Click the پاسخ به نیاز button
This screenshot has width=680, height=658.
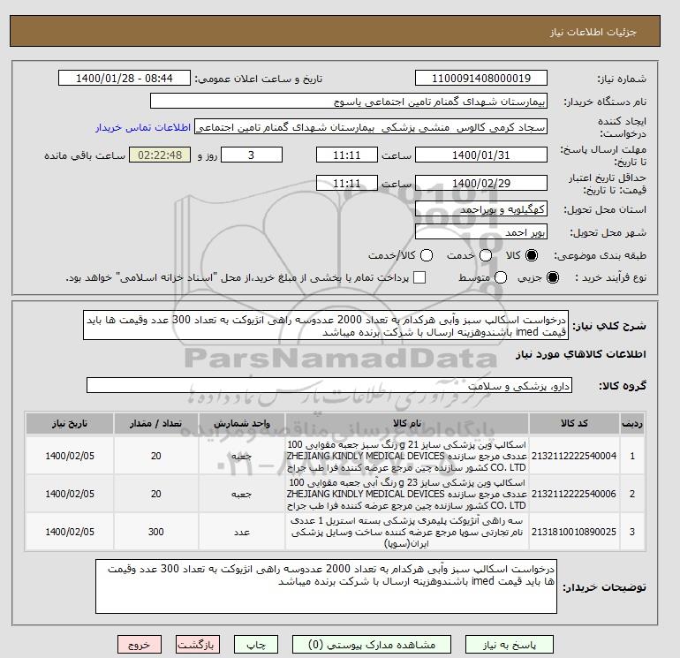click(x=510, y=645)
